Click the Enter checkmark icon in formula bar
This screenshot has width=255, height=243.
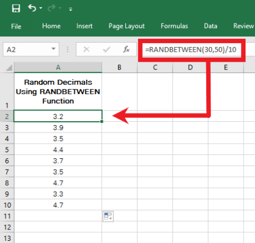coord(106,49)
